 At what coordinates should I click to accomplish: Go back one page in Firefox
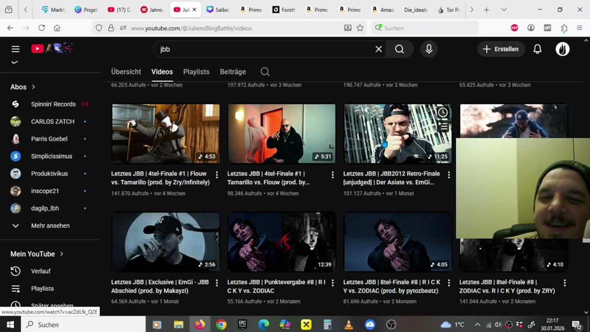click(x=10, y=28)
